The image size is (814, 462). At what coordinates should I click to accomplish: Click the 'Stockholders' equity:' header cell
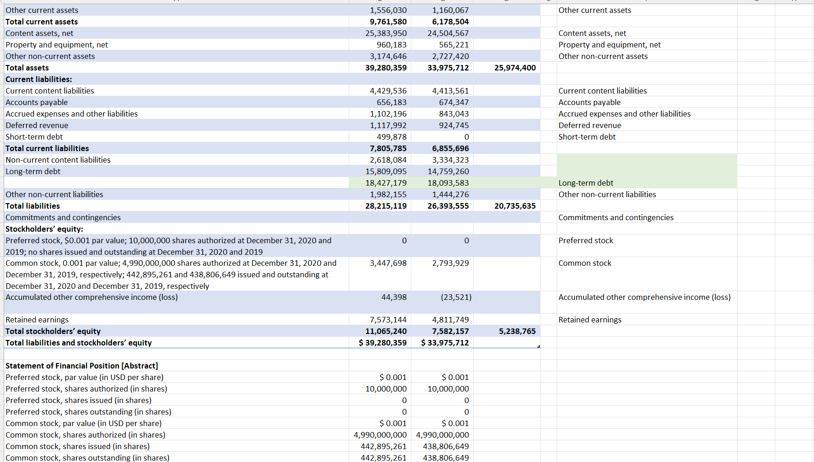pos(177,229)
